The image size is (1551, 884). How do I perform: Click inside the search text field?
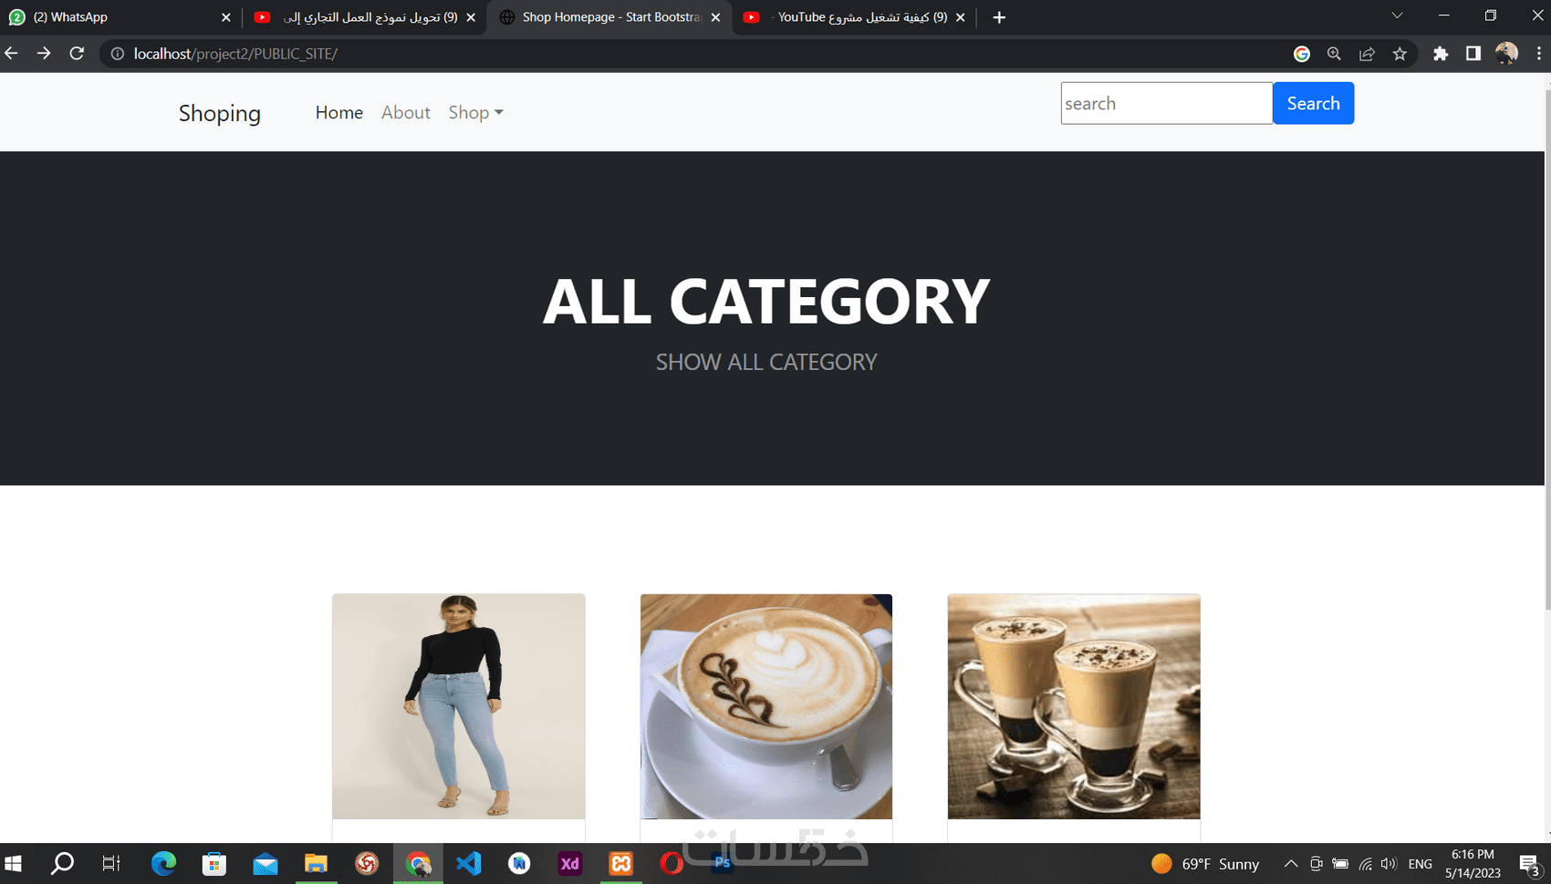click(1166, 103)
